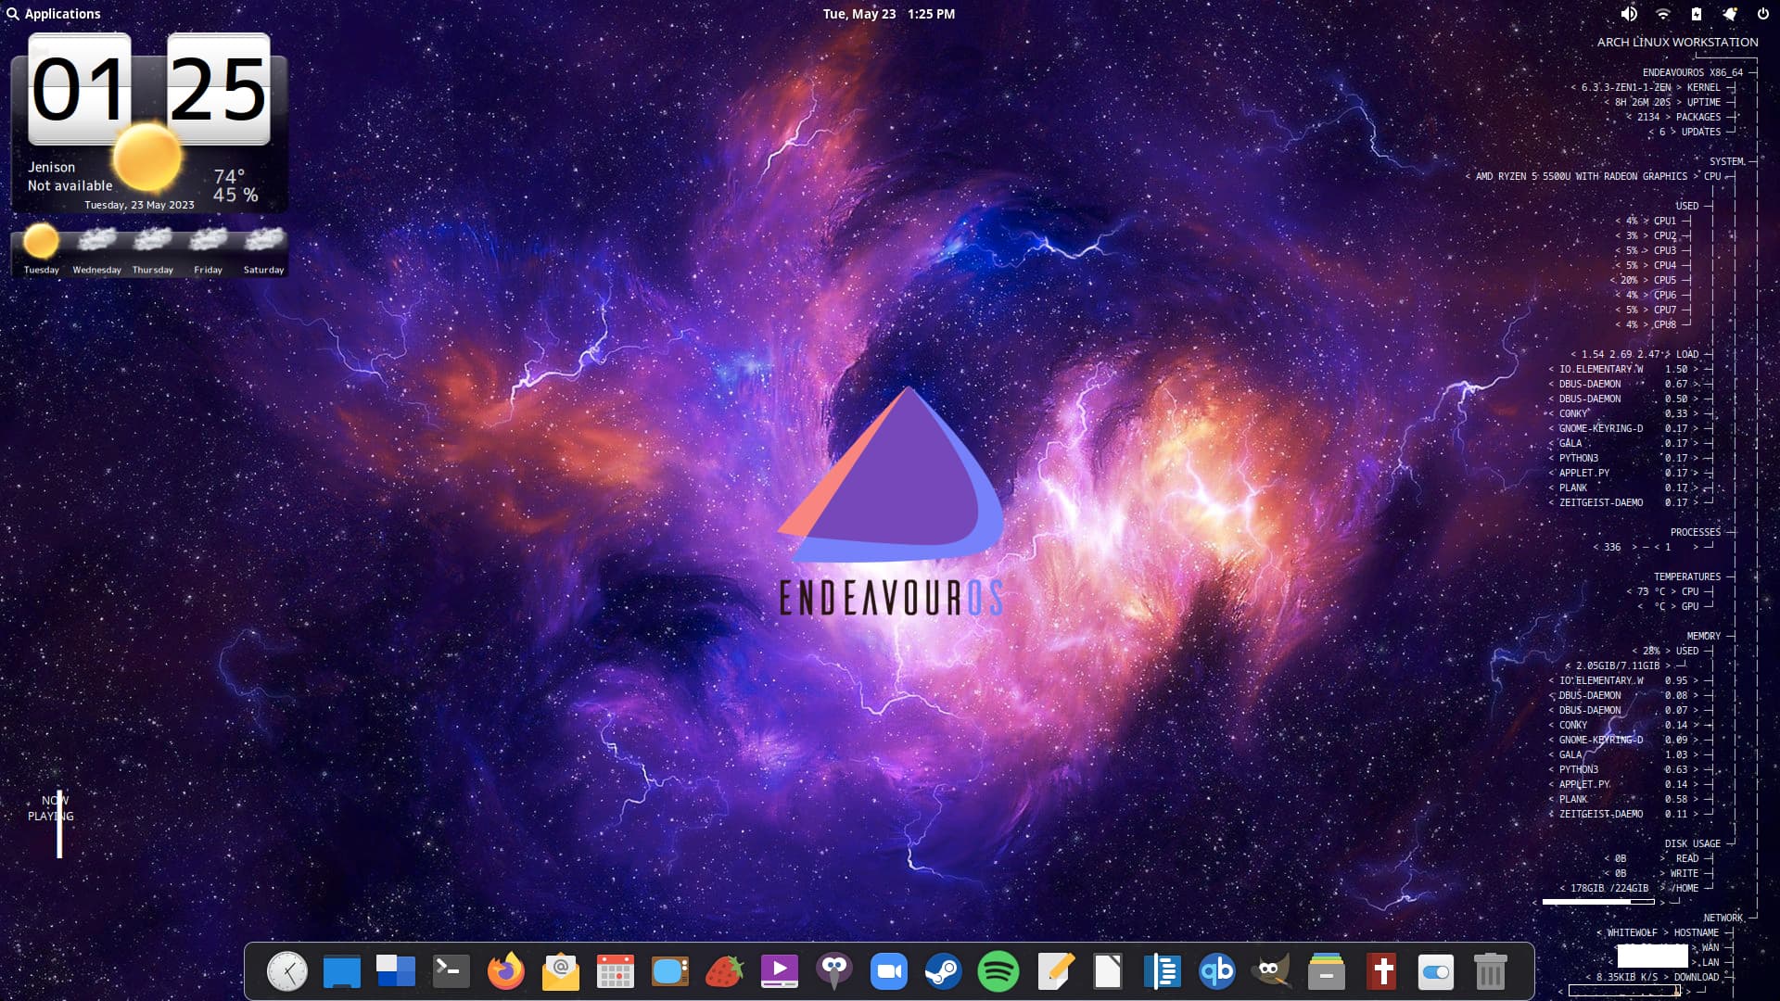Open the session power menu in panel

point(1763,14)
